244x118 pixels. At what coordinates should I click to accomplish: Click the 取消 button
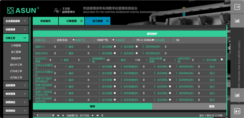212,106
